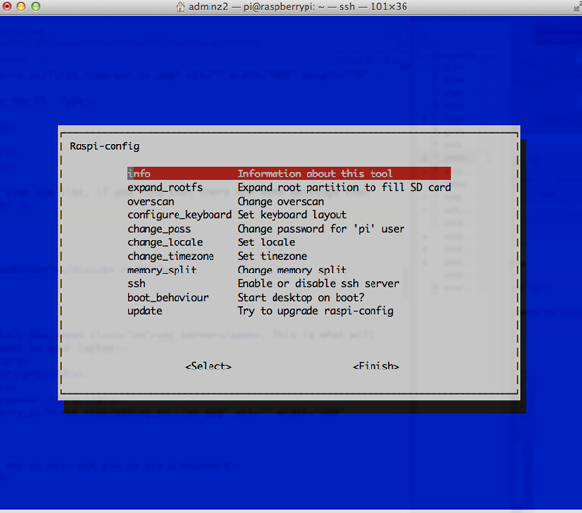Click 'Enable or disable ssh server' text
The image size is (582, 513).
click(318, 283)
